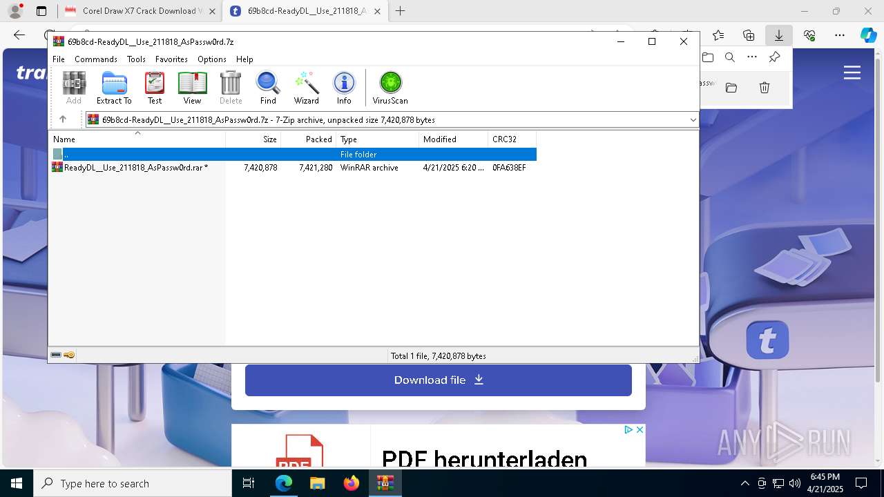Search downloads magnifier icon
The image size is (884, 497).
click(x=730, y=57)
